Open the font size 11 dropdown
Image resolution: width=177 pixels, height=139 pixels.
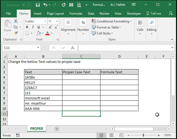click(x=57, y=21)
